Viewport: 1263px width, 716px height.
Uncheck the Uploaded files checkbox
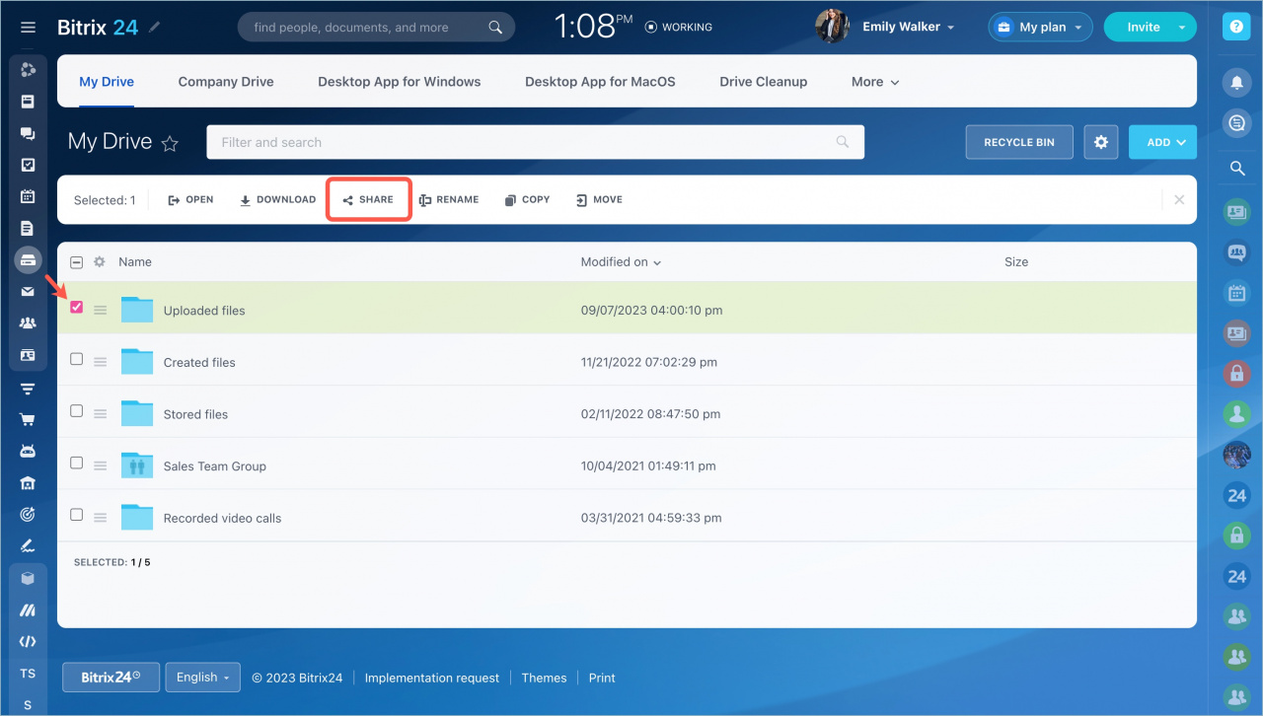pos(77,308)
